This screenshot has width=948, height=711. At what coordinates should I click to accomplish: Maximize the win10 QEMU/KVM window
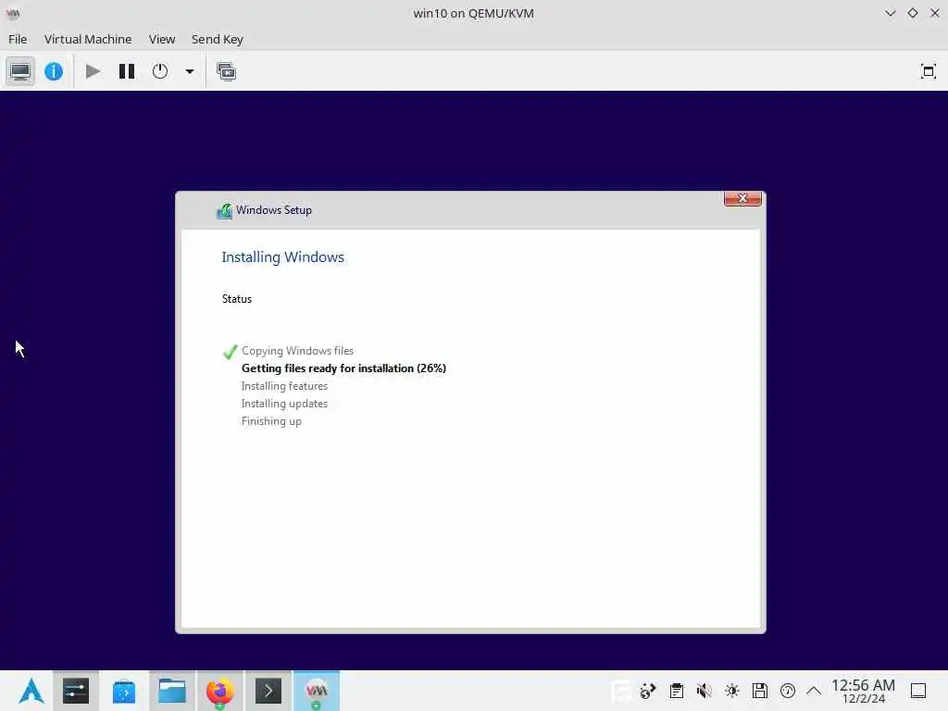(912, 13)
